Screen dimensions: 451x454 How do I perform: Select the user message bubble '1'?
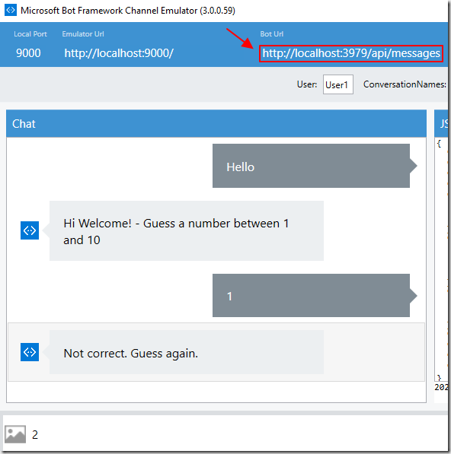coord(315,295)
